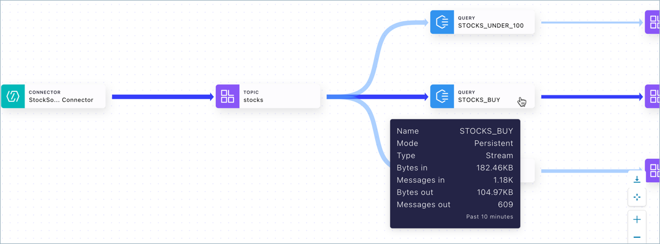Click the light arrow leaving STOCKS_UNDER_100
The image size is (660, 244).
[x=591, y=23]
